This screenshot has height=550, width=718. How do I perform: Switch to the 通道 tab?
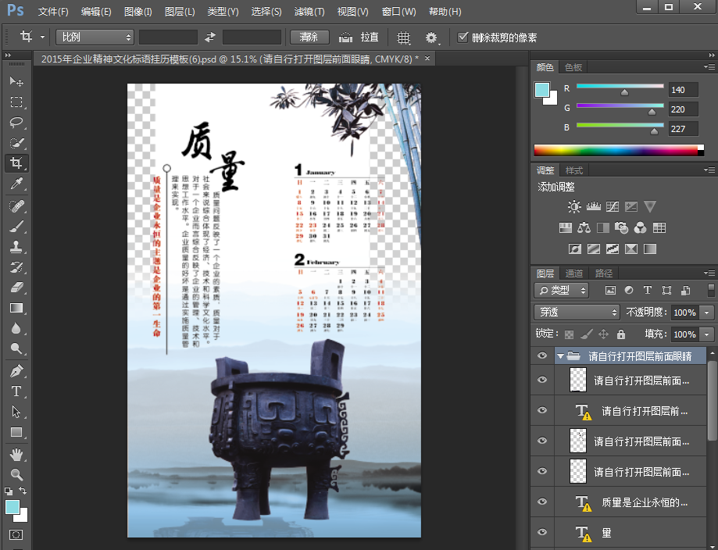point(574,273)
